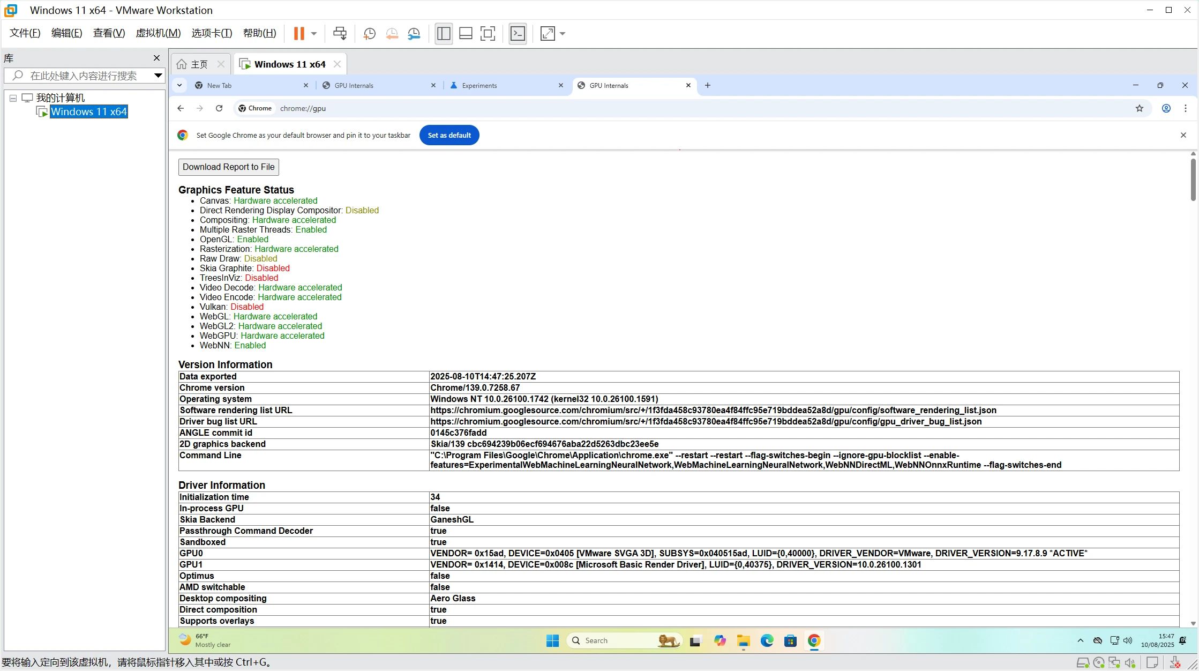Show hidden system tray icons
This screenshot has height=671, width=1199.
(x=1080, y=640)
